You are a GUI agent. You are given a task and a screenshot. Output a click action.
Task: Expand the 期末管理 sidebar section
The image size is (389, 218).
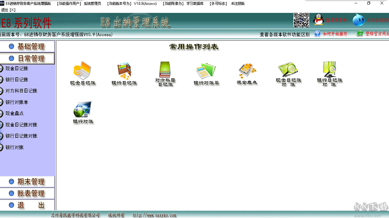point(27,182)
